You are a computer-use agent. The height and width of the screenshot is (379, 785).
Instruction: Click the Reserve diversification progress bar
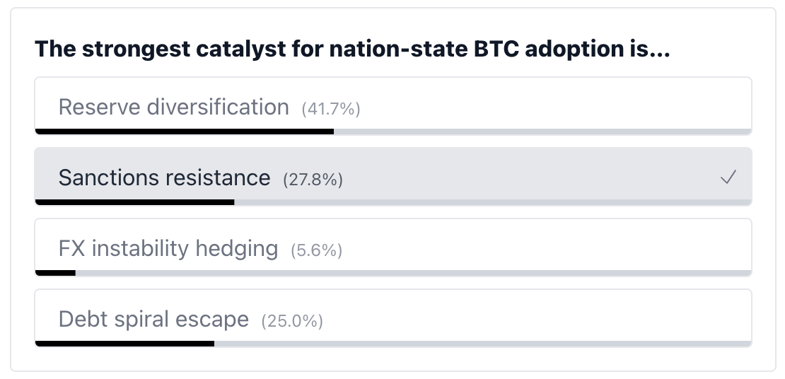[184, 132]
